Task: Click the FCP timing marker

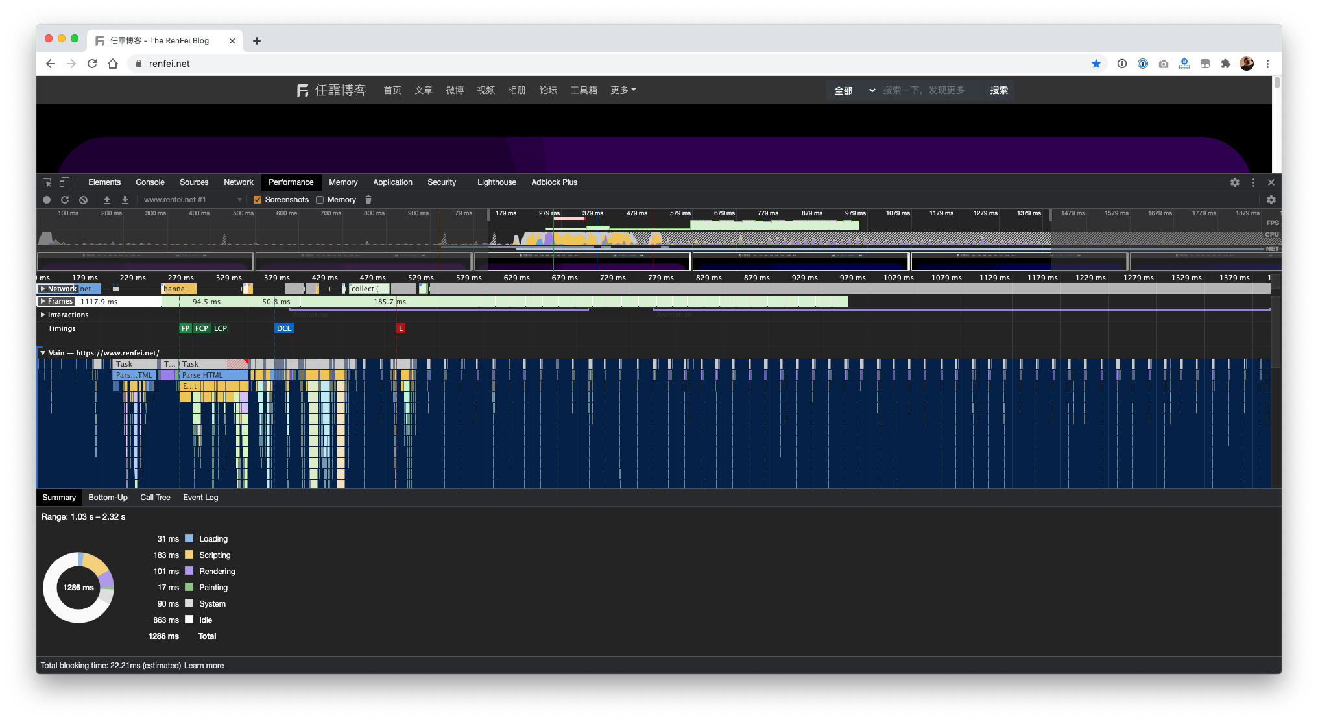Action: pos(201,328)
